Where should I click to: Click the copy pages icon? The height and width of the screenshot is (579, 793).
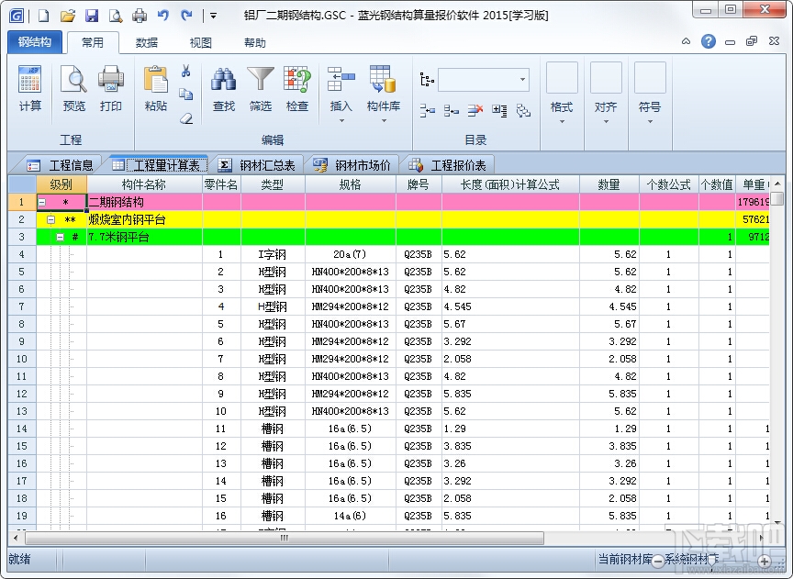coord(185,95)
